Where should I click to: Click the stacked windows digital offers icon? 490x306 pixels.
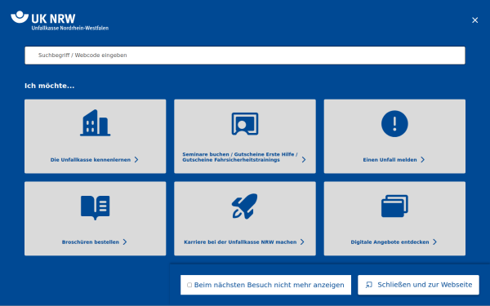coord(394,206)
